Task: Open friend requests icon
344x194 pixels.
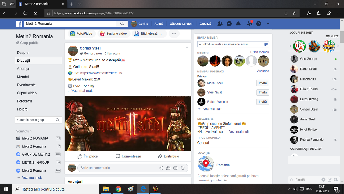Action: click(x=220, y=24)
